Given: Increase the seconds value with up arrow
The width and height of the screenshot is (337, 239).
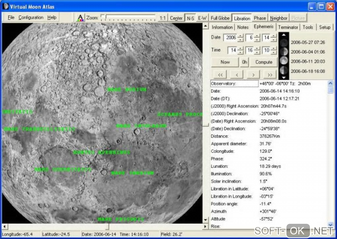Looking at the screenshot, I should (x=274, y=48).
